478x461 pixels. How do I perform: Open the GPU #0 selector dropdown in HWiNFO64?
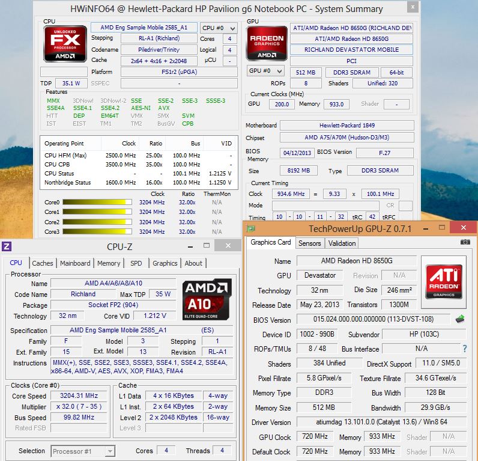coord(265,71)
